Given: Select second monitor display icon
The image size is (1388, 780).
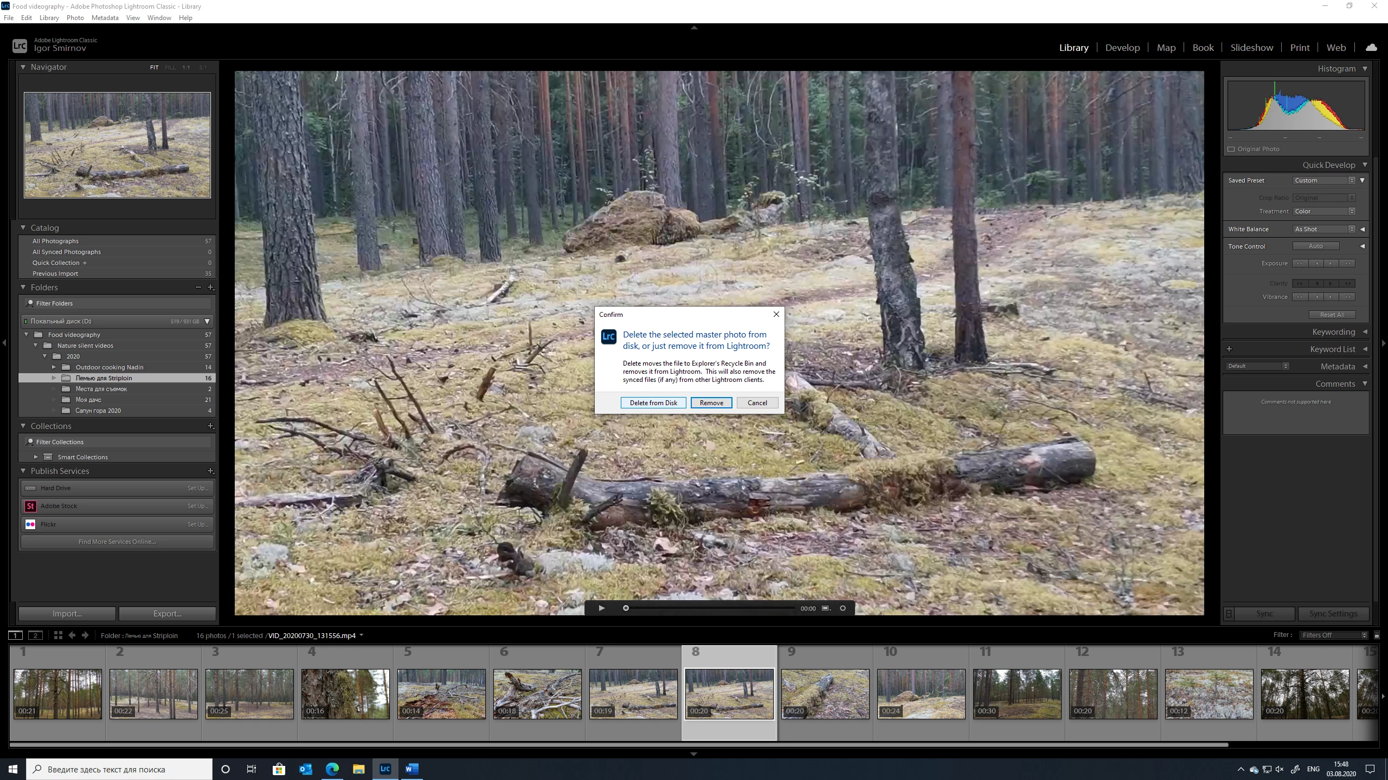Looking at the screenshot, I should click(x=35, y=635).
